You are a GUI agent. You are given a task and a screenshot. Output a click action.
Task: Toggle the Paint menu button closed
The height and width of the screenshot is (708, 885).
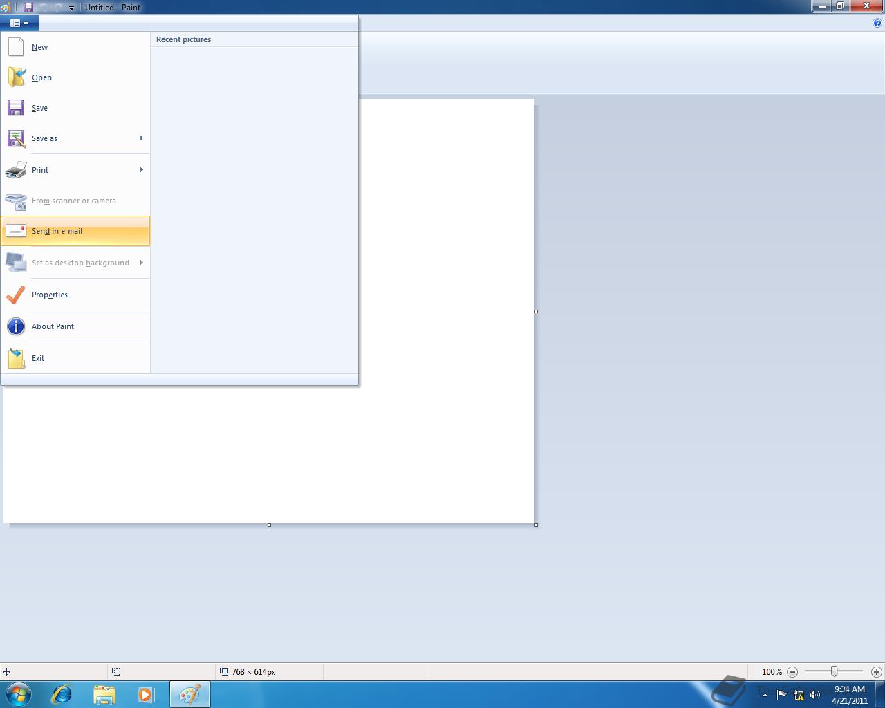[x=19, y=23]
